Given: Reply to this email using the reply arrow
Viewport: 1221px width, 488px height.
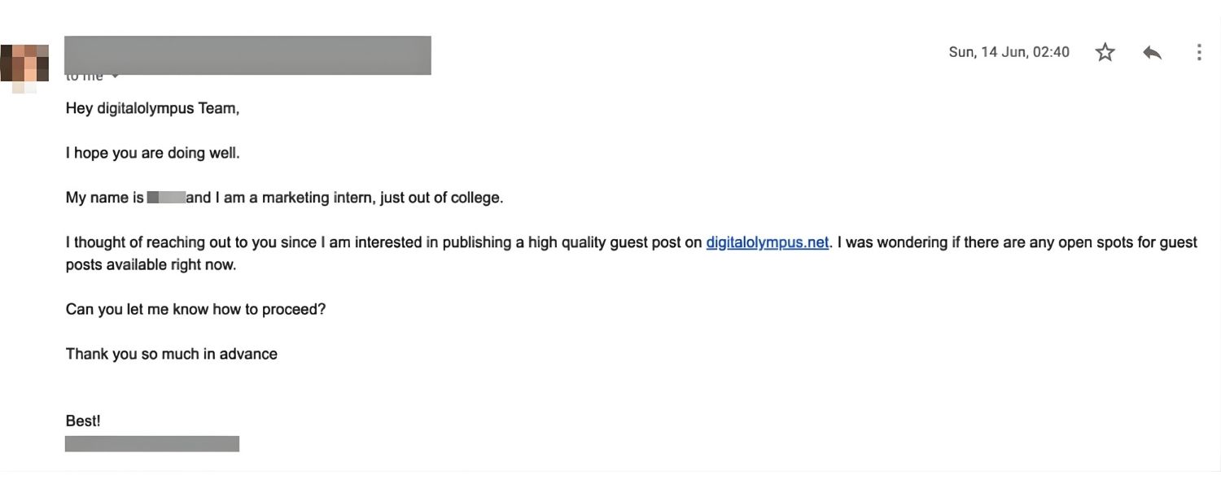Looking at the screenshot, I should [1152, 51].
